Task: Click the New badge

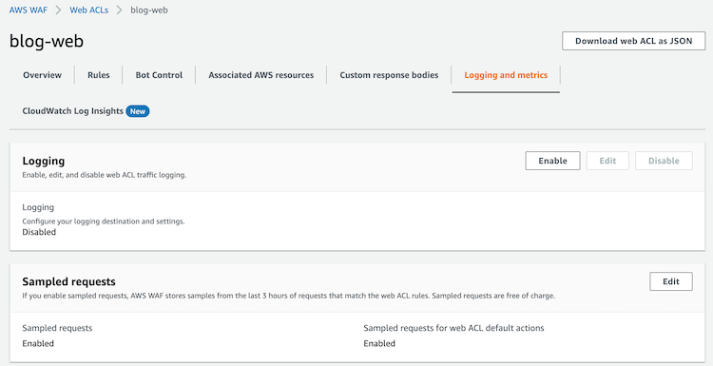Action: tap(138, 111)
